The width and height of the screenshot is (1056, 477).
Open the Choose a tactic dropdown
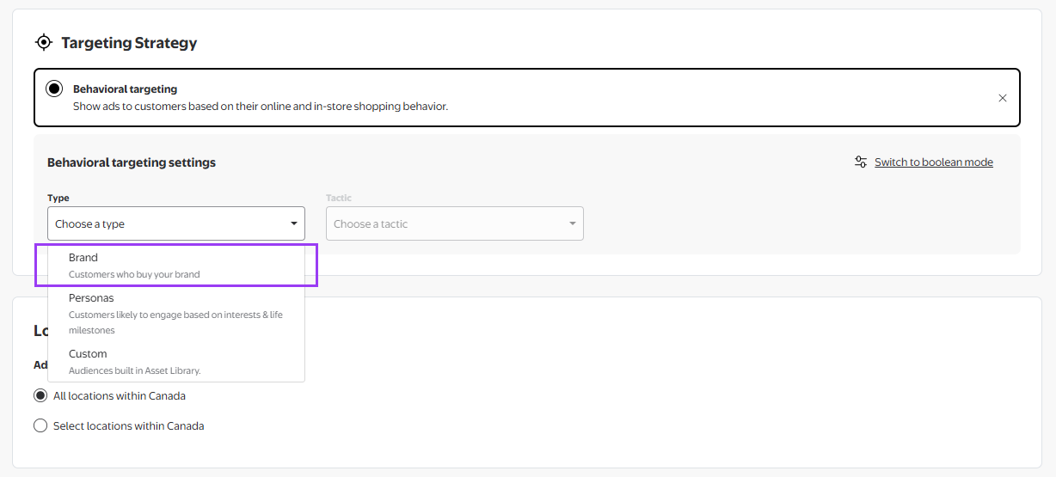pos(455,223)
